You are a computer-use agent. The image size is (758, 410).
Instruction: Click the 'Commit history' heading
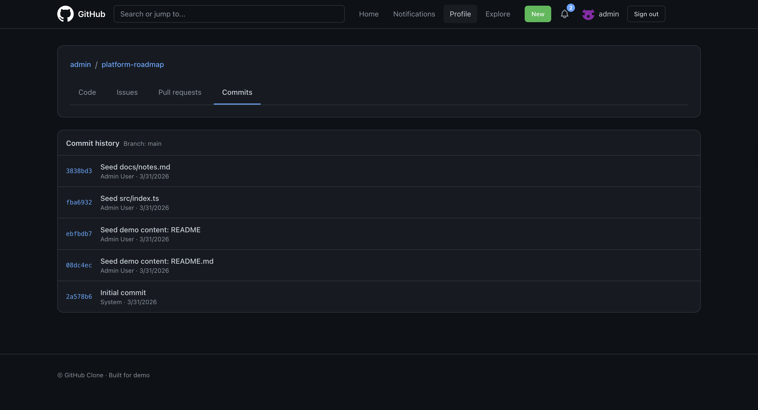click(93, 143)
